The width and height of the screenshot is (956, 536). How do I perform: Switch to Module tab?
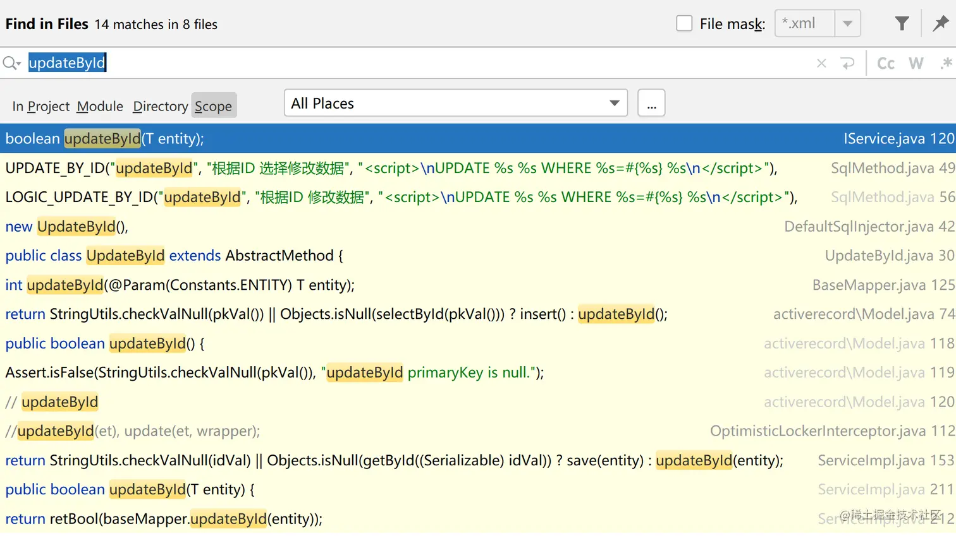click(100, 106)
